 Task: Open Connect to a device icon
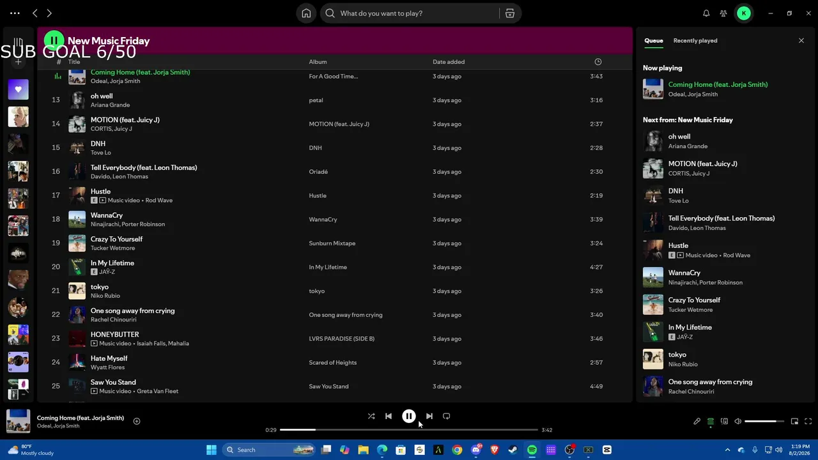click(x=724, y=421)
